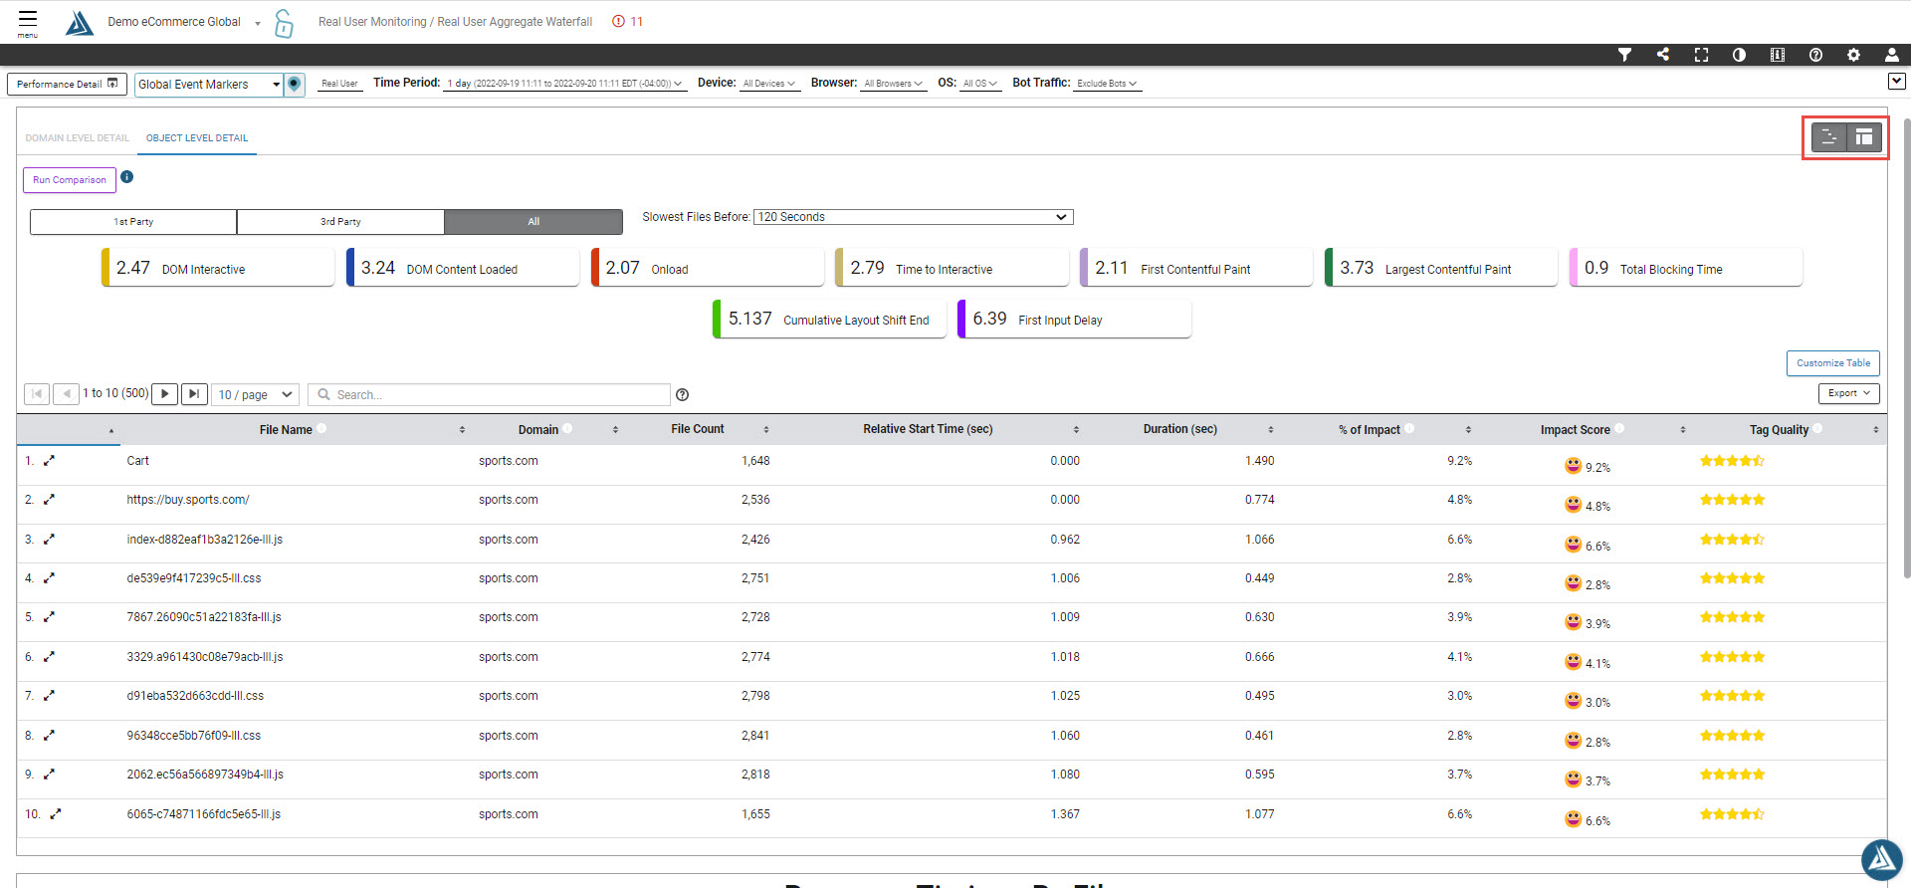Toggle the DOM Interactive metric card
Screen dimensions: 1911x888
click(x=218, y=268)
